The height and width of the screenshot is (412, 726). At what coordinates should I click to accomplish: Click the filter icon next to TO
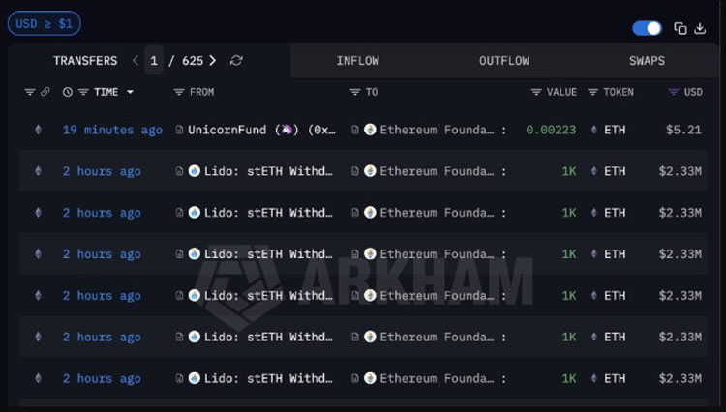(x=354, y=92)
